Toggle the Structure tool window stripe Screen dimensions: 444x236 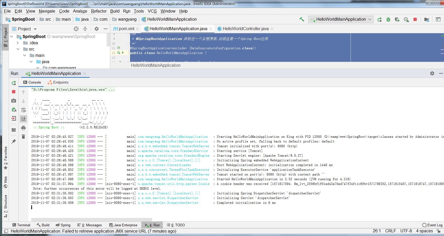pos(6,206)
